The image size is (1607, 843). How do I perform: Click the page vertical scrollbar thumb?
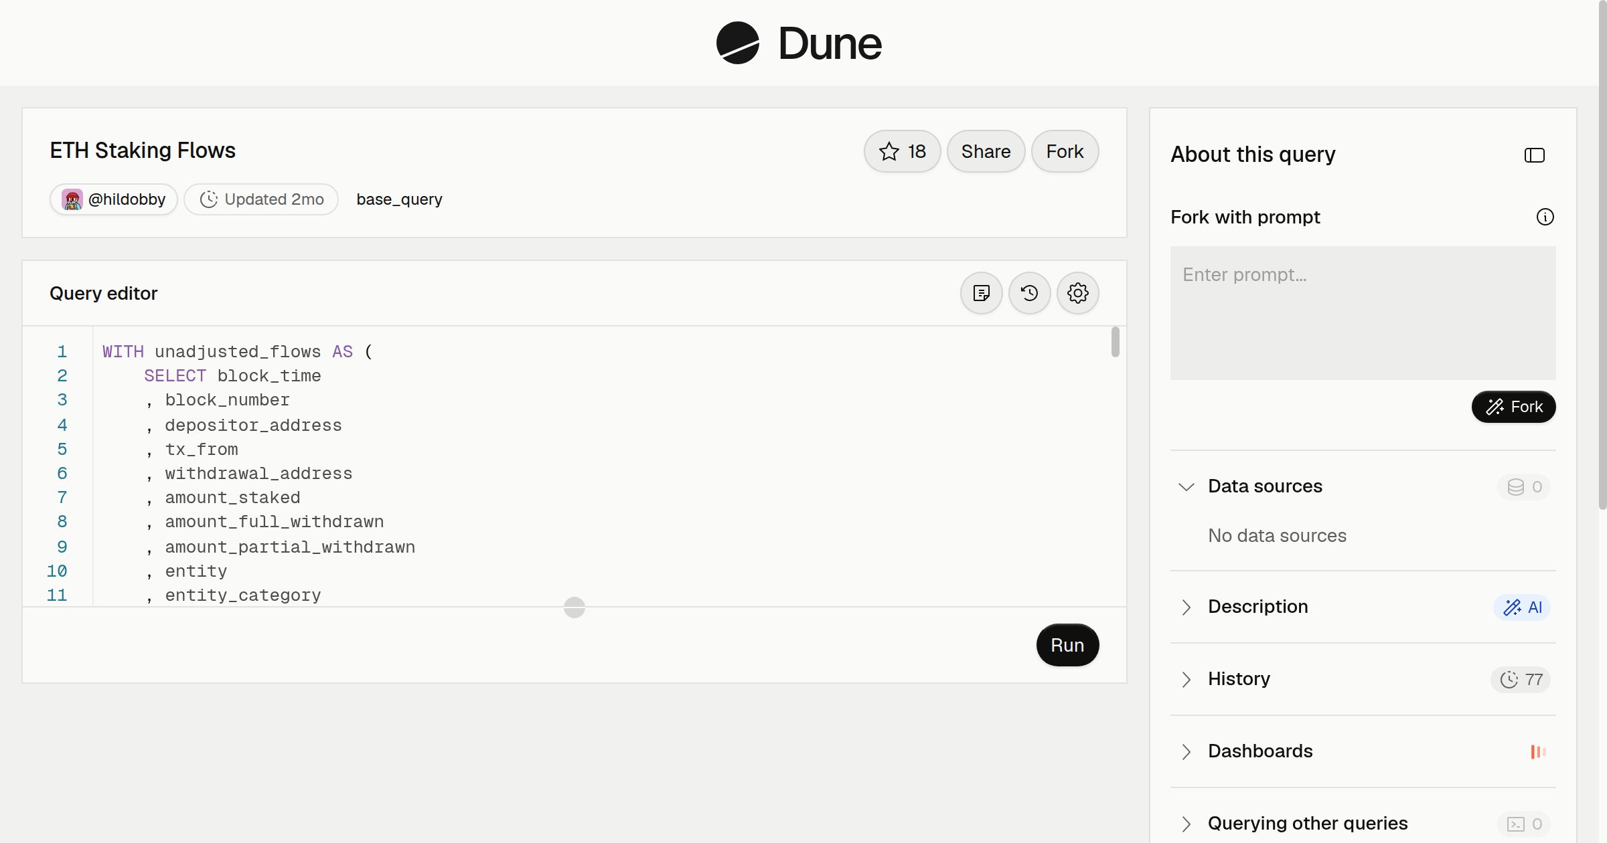point(1602,254)
